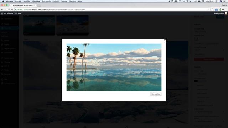
Task: Click the Time Machine menu bar icon
Action: 180,1
